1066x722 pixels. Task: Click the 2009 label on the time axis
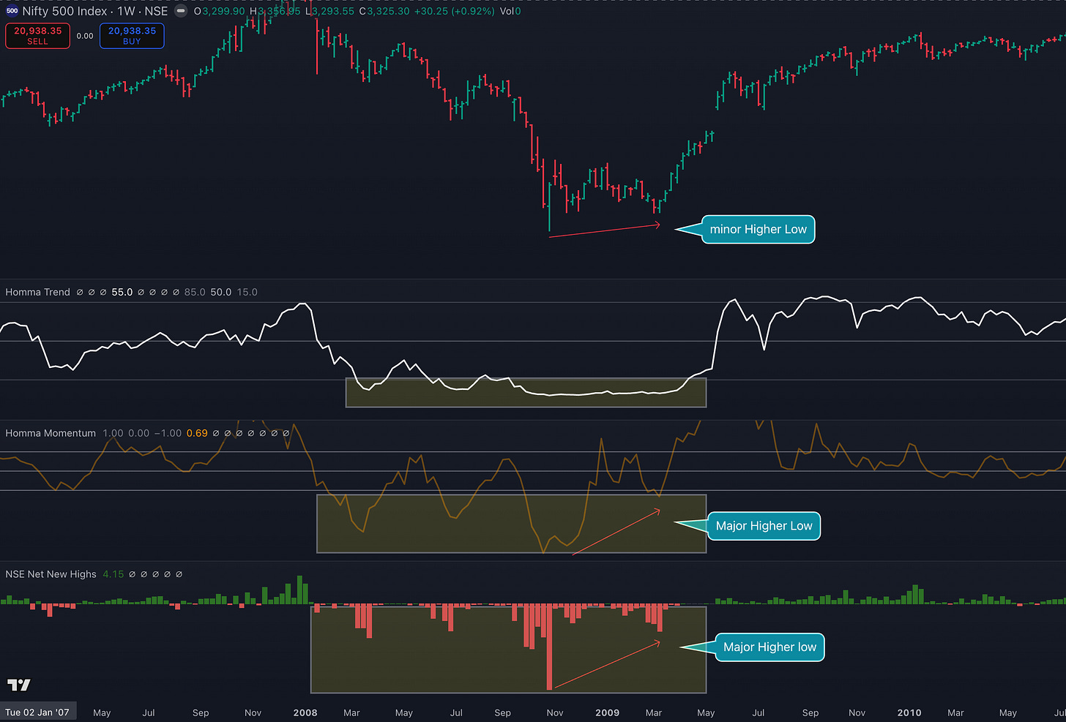coord(607,712)
